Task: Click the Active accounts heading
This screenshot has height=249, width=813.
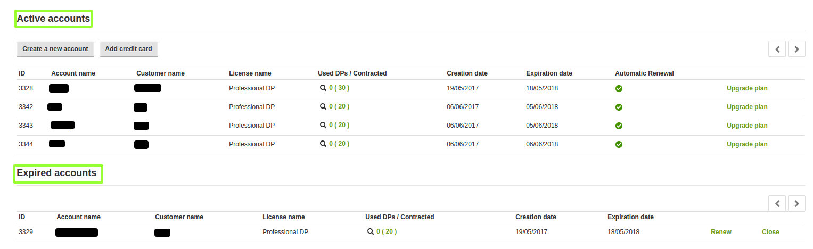Action: pos(53,19)
